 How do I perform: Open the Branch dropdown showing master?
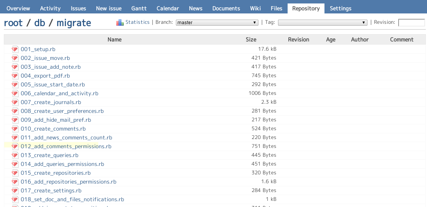(217, 23)
